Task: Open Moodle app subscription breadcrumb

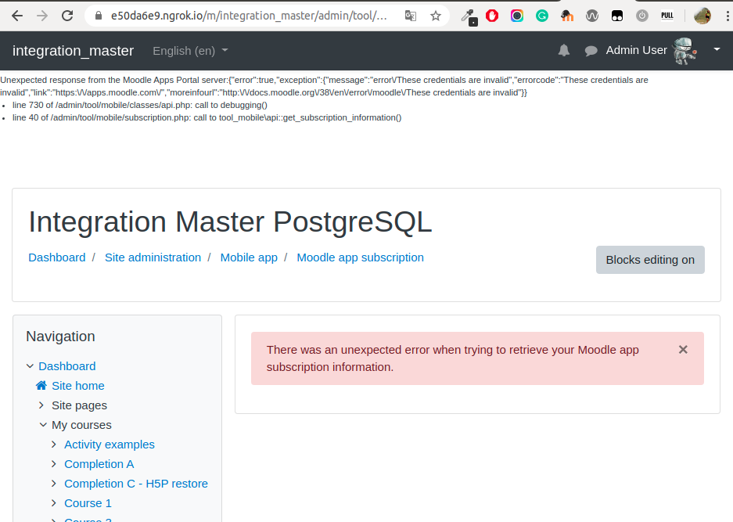Action: [360, 257]
